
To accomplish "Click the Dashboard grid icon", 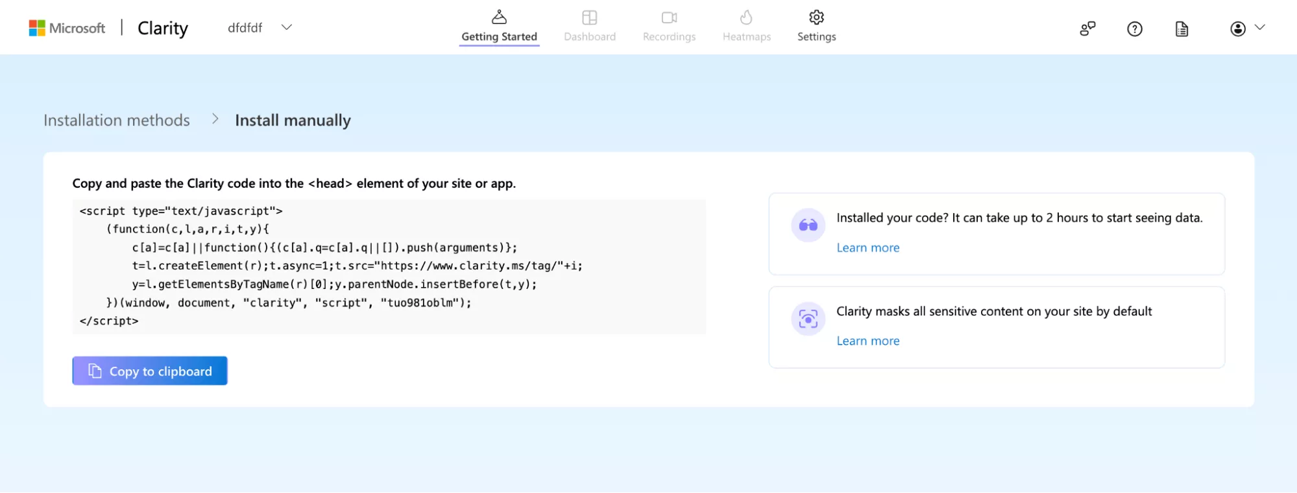I will [x=589, y=17].
